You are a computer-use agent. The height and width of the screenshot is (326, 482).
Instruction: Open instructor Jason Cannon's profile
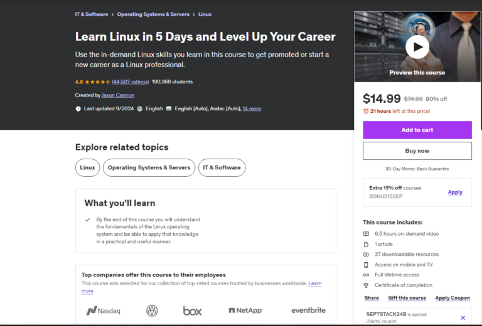(118, 95)
